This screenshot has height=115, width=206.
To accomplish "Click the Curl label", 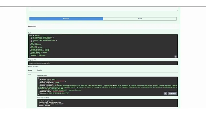I will click(x=29, y=33).
